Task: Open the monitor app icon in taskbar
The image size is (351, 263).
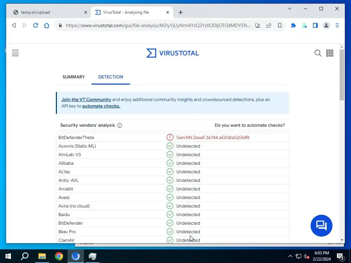Action: pos(93,256)
